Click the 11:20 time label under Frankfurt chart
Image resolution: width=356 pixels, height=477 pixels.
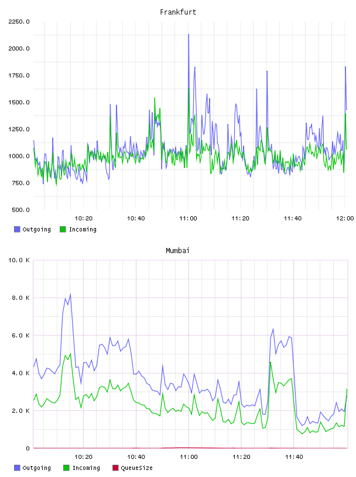(241, 219)
